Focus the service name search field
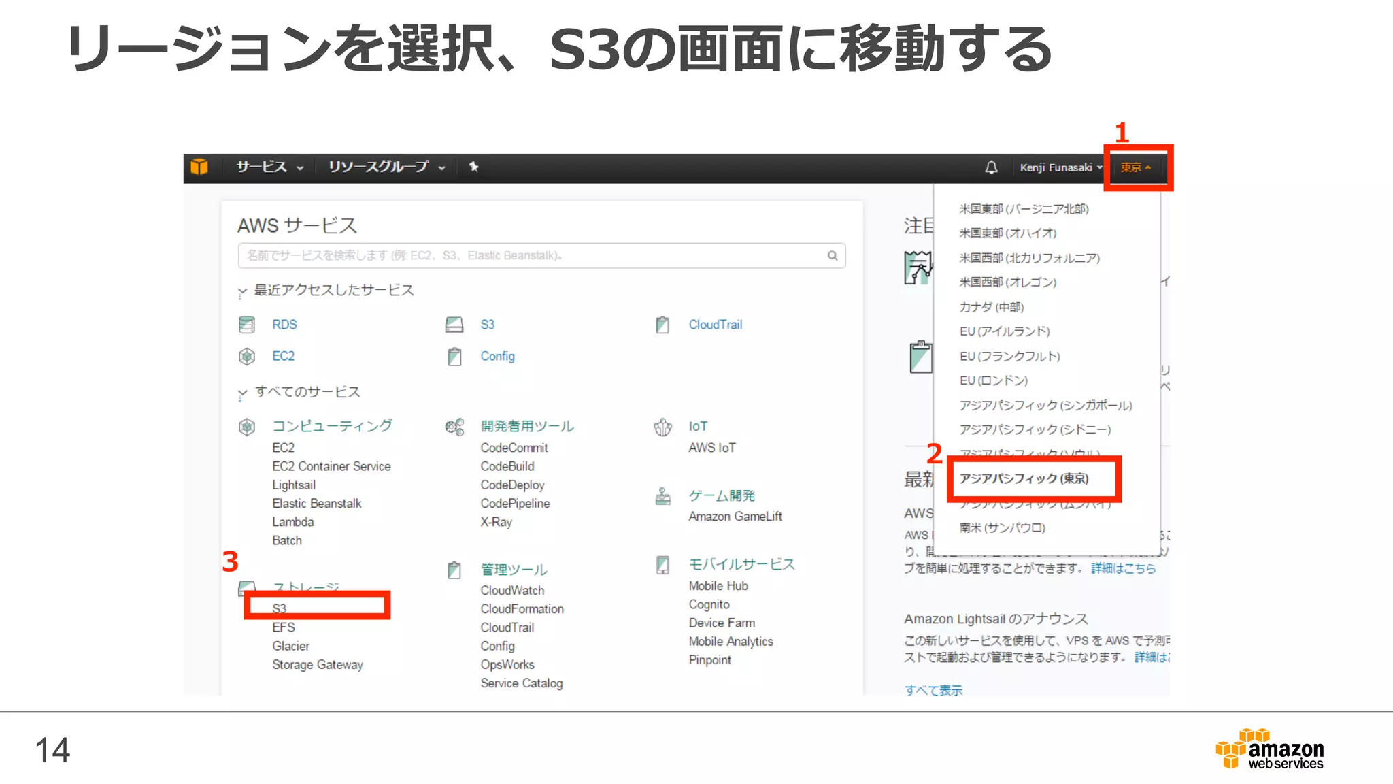 [531, 256]
